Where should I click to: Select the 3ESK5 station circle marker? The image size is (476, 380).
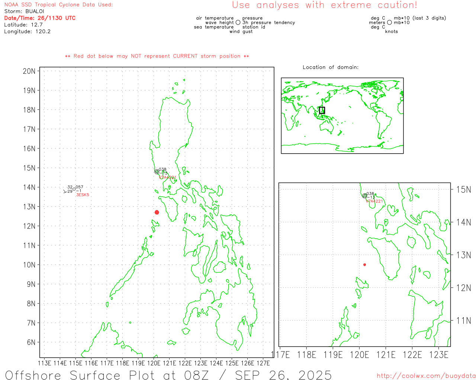(x=74, y=189)
